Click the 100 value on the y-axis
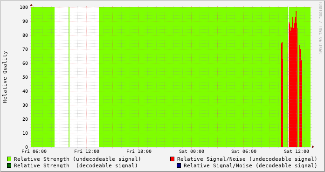 coord(24,7)
